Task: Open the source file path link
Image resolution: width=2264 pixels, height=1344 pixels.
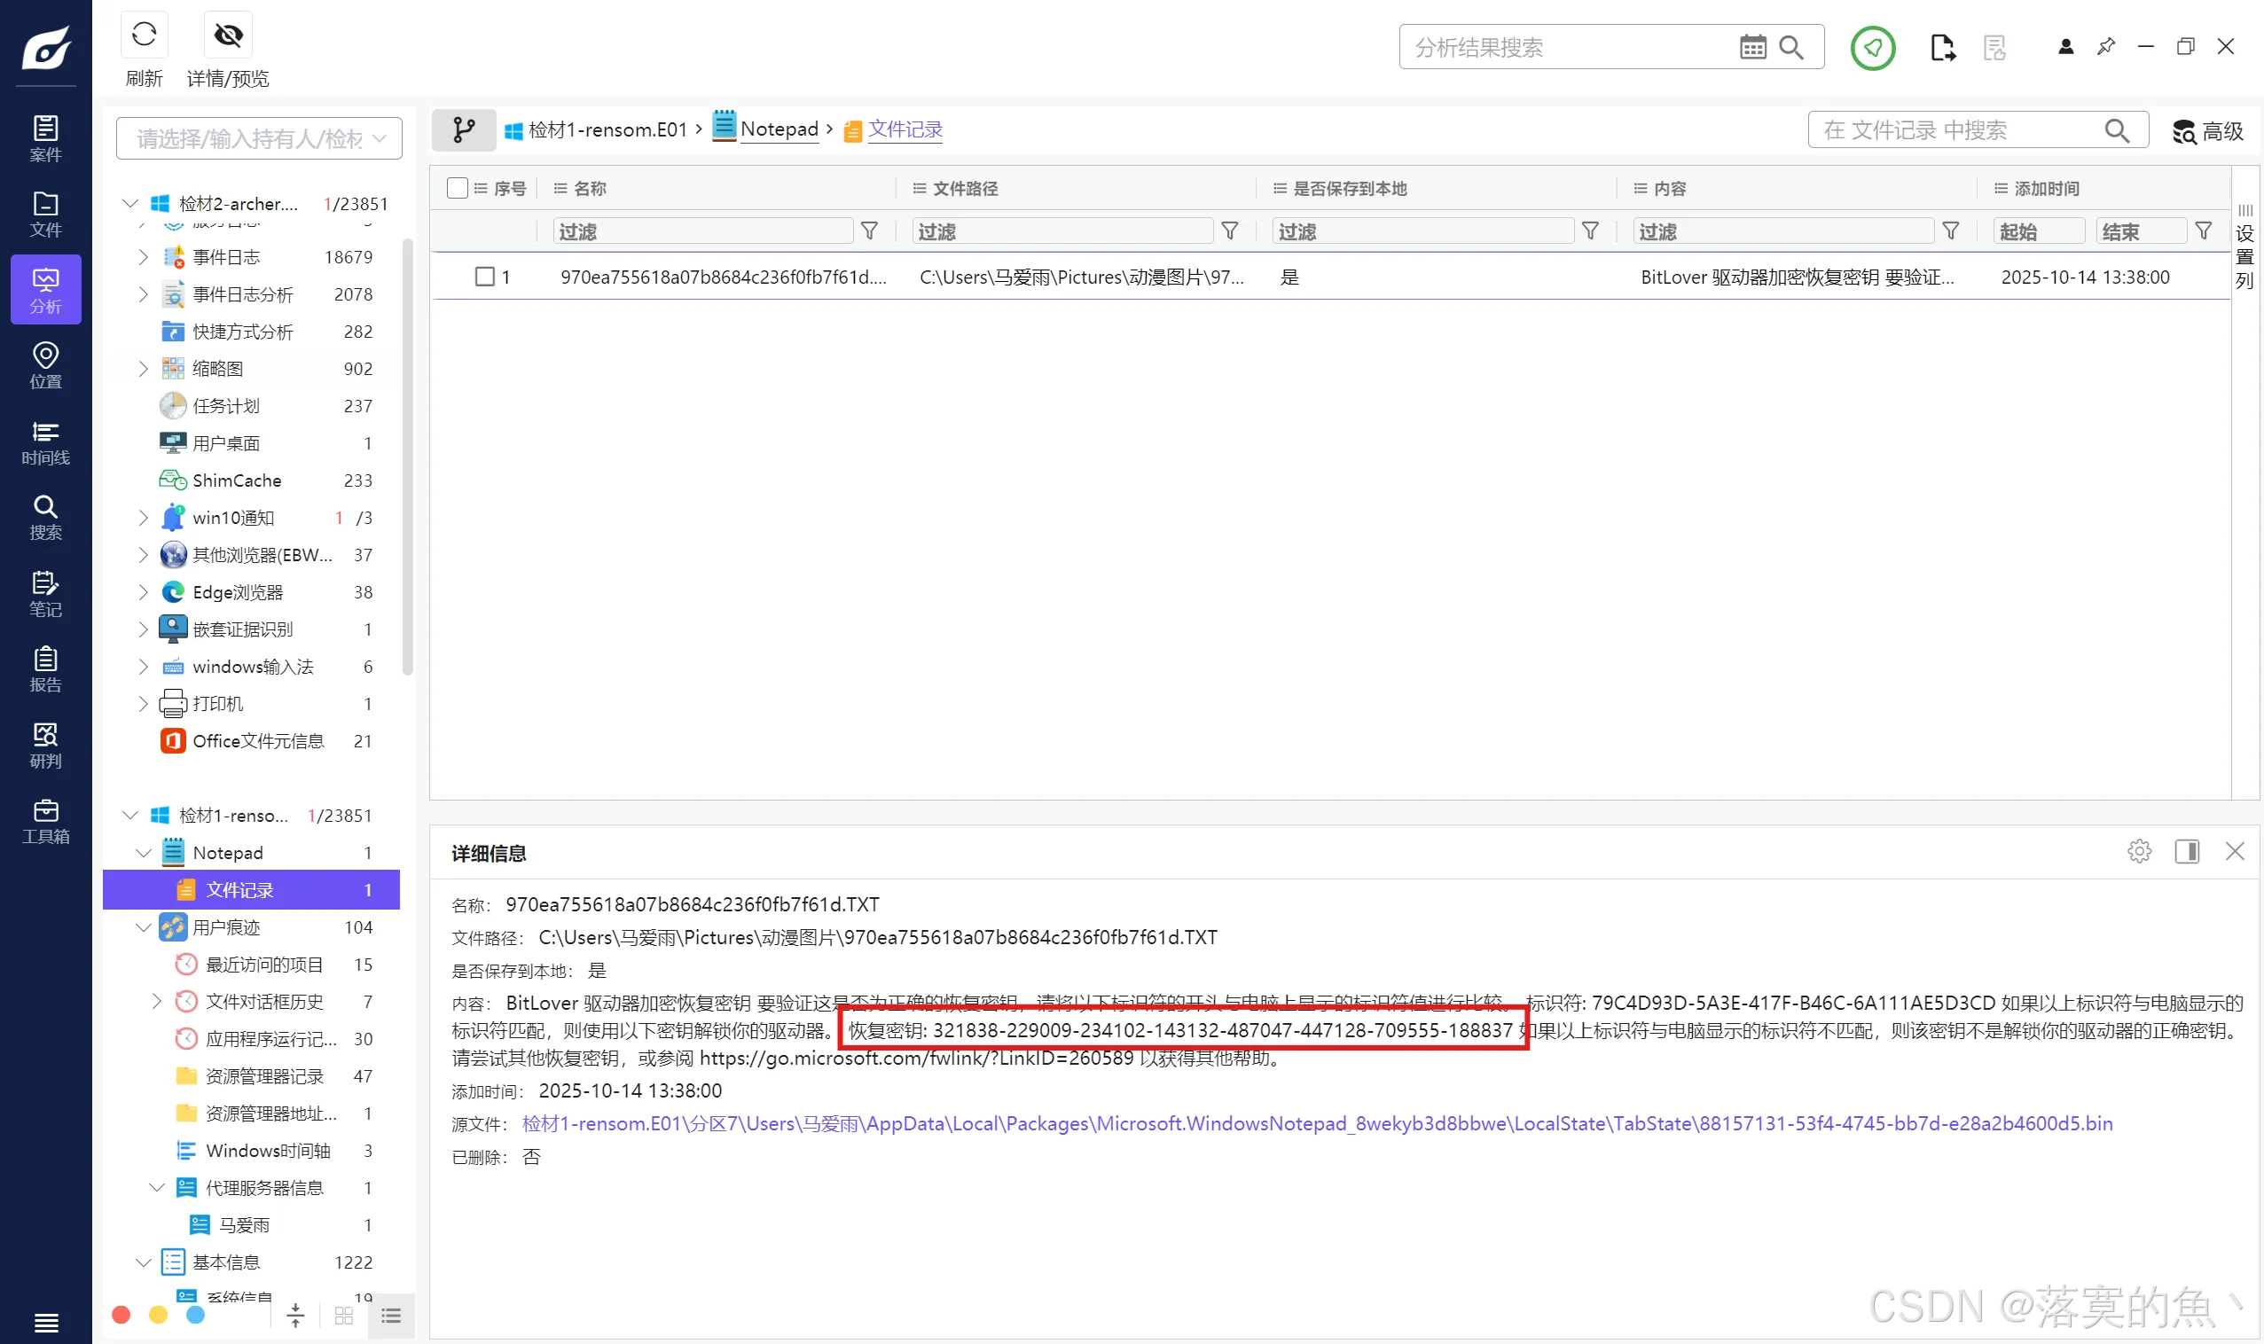Action: (x=1316, y=1124)
